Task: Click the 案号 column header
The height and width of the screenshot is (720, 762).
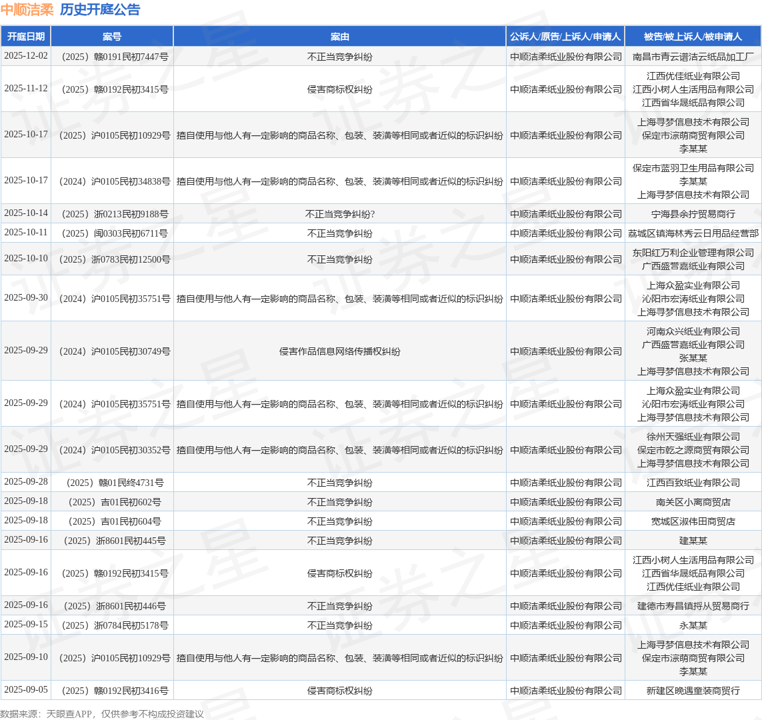Action: tap(112, 37)
